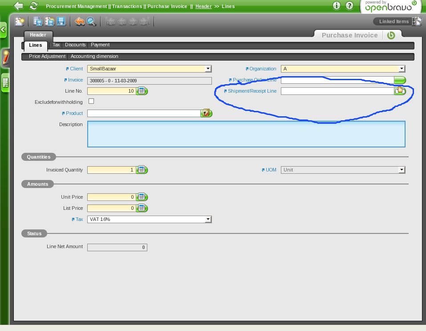Open the Help question mark icon
This screenshot has width=426, height=331.
pos(350,6)
